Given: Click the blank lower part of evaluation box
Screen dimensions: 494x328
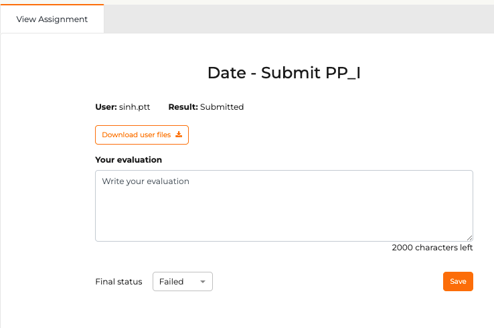Looking at the screenshot, I should 284,220.
